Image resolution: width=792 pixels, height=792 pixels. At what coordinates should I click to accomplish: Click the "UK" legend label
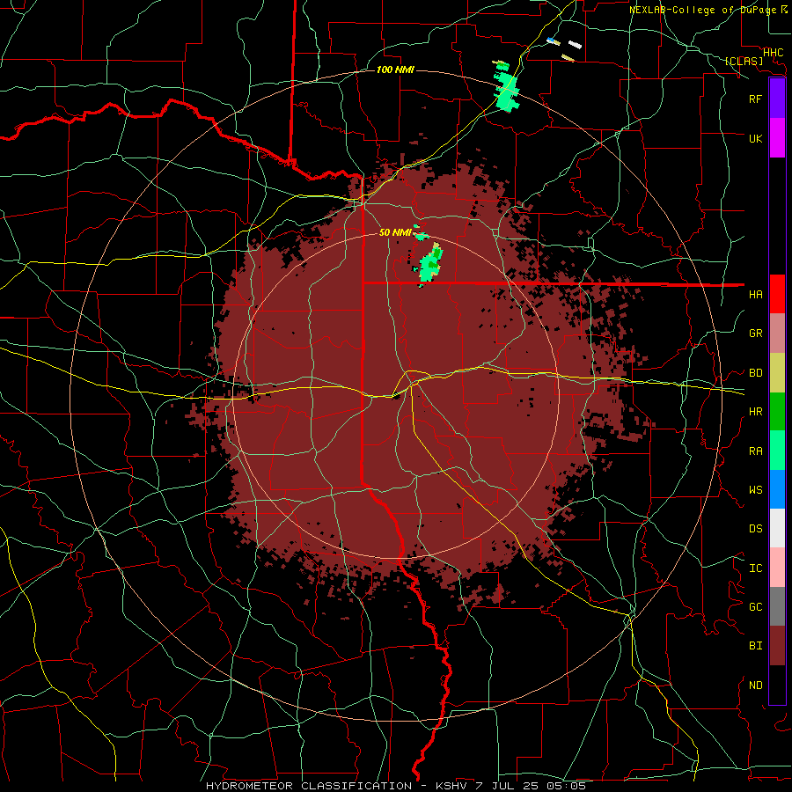pyautogui.click(x=755, y=138)
